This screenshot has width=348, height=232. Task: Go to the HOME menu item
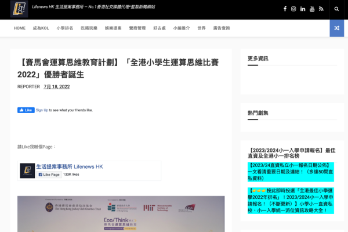[20, 28]
